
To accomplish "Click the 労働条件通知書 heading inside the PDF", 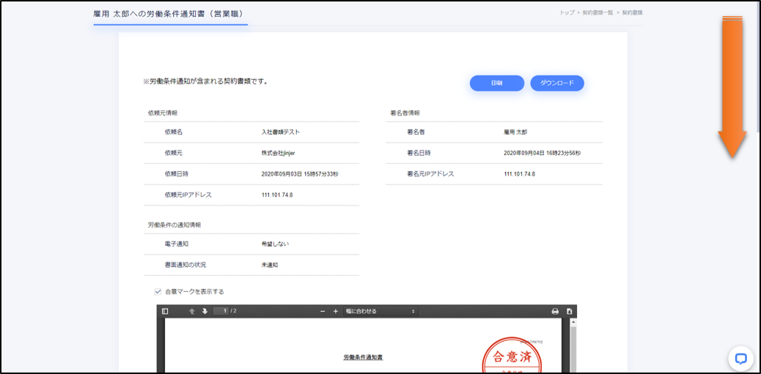I will pyautogui.click(x=363, y=357).
